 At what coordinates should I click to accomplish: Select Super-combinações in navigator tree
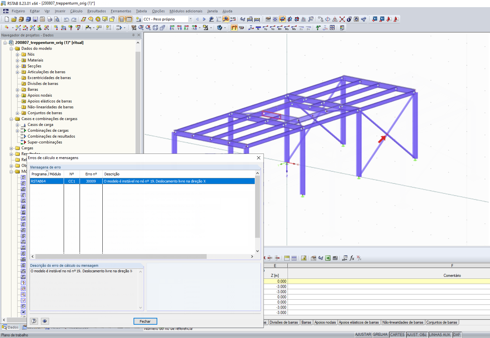pyautogui.click(x=45, y=142)
